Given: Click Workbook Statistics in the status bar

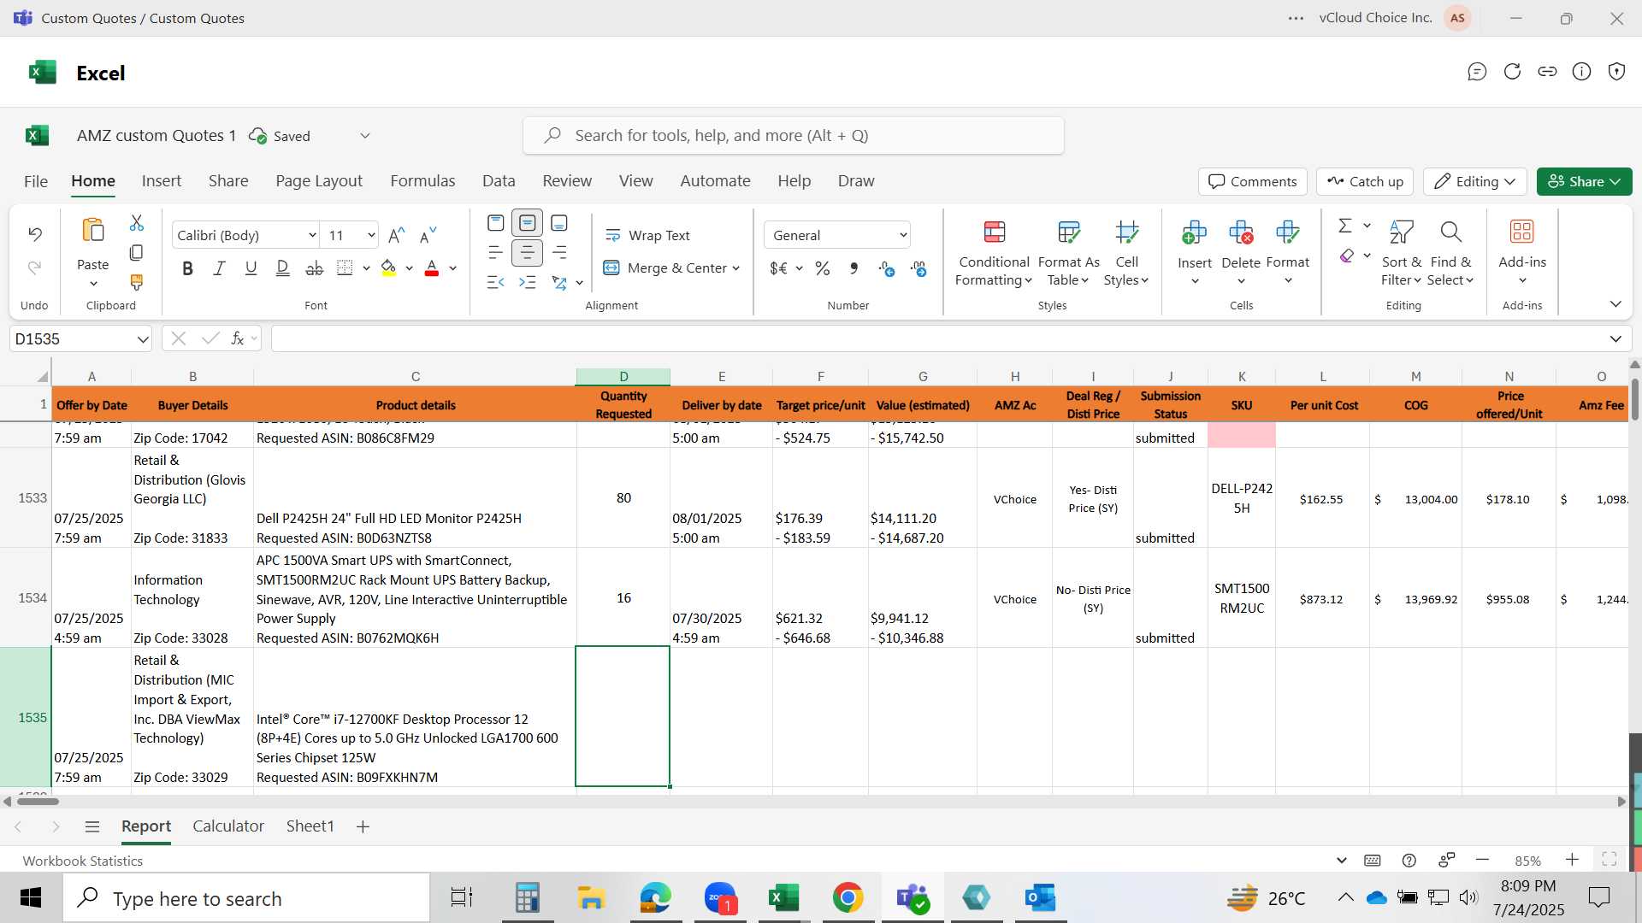Looking at the screenshot, I should pos(83,861).
